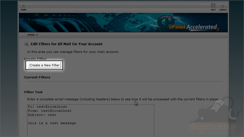Click the Create a New Filter button
The height and width of the screenshot is (137, 244).
[x=44, y=65]
